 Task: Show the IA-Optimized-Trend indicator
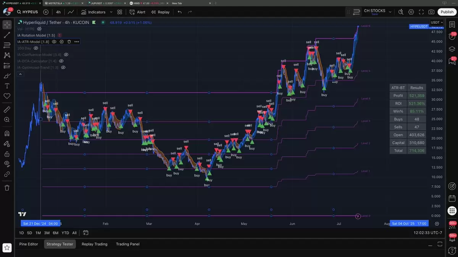[63, 67]
